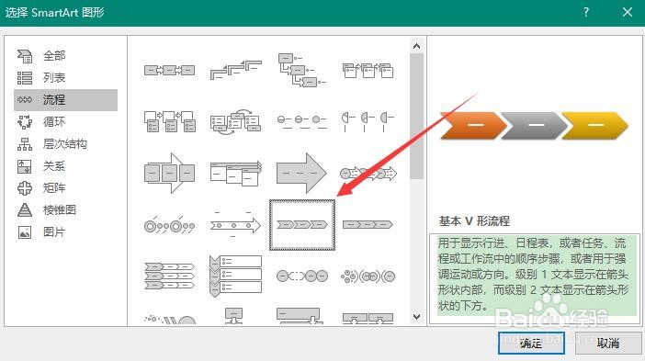
Task: Pick the accent process layout in the first row
Action: [368, 71]
